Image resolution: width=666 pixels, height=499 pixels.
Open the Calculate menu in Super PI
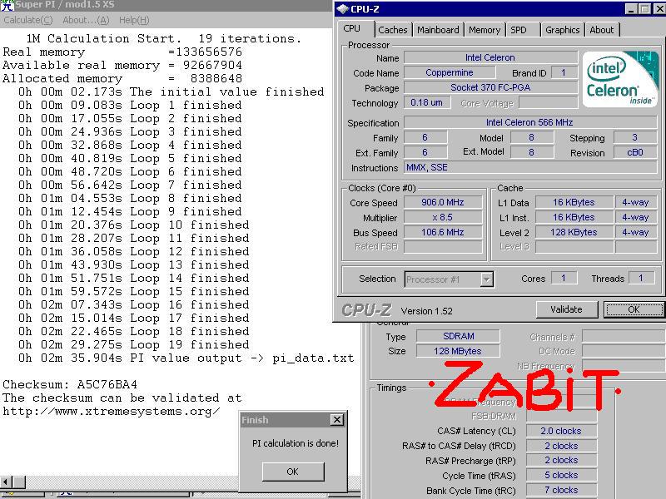point(28,20)
